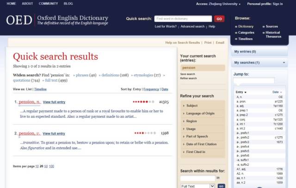
Task: Browse Timelines
Action: coord(245,39)
